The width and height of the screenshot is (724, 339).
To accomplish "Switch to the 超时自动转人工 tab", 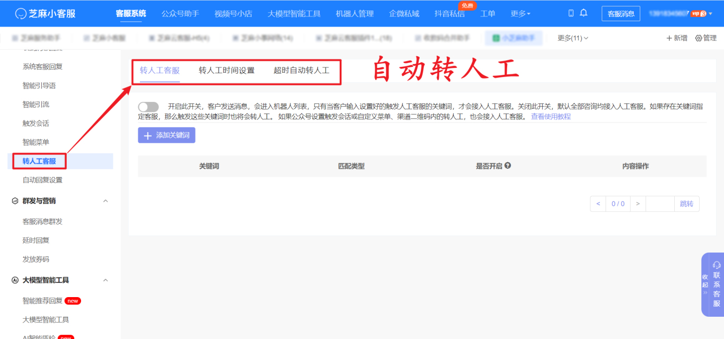I will click(302, 69).
